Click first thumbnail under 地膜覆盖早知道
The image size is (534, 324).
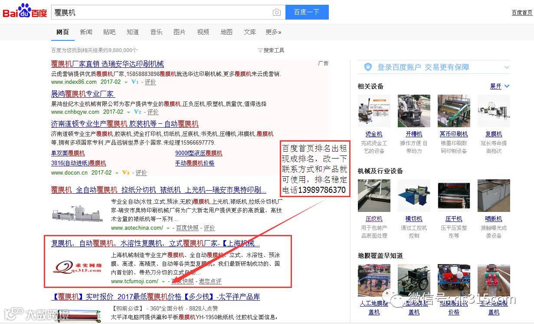pos(374,281)
